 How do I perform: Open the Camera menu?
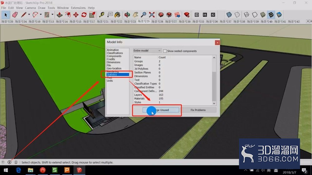coord(30,8)
